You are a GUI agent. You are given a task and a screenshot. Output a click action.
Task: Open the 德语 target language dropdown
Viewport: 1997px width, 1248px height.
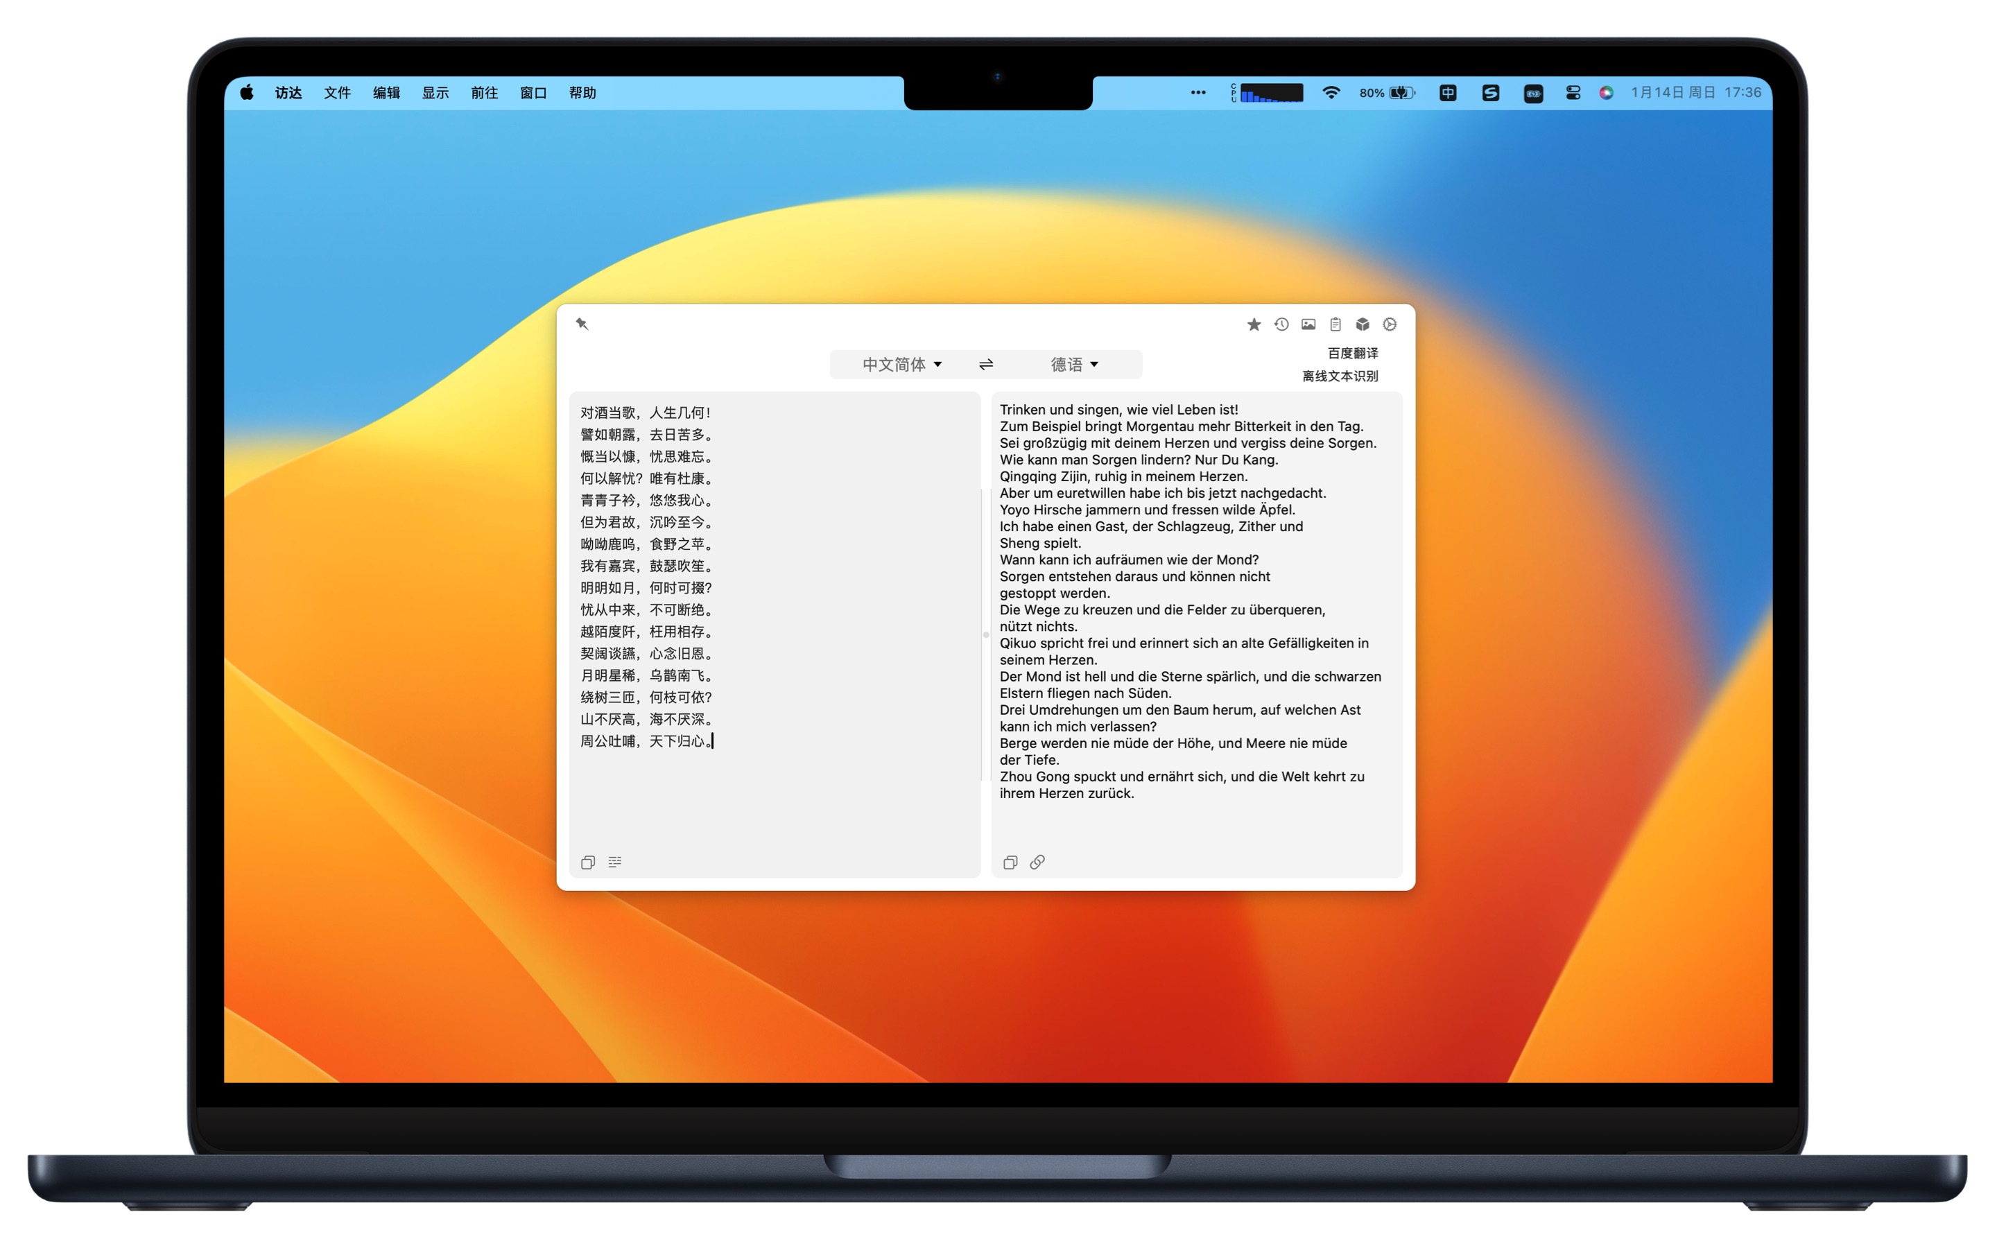point(1073,365)
